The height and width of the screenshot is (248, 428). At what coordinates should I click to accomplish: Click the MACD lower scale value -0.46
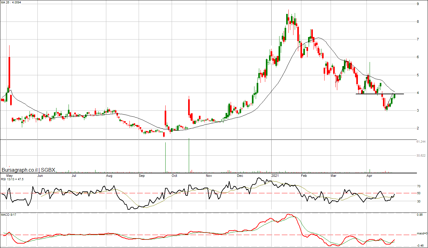420,245
